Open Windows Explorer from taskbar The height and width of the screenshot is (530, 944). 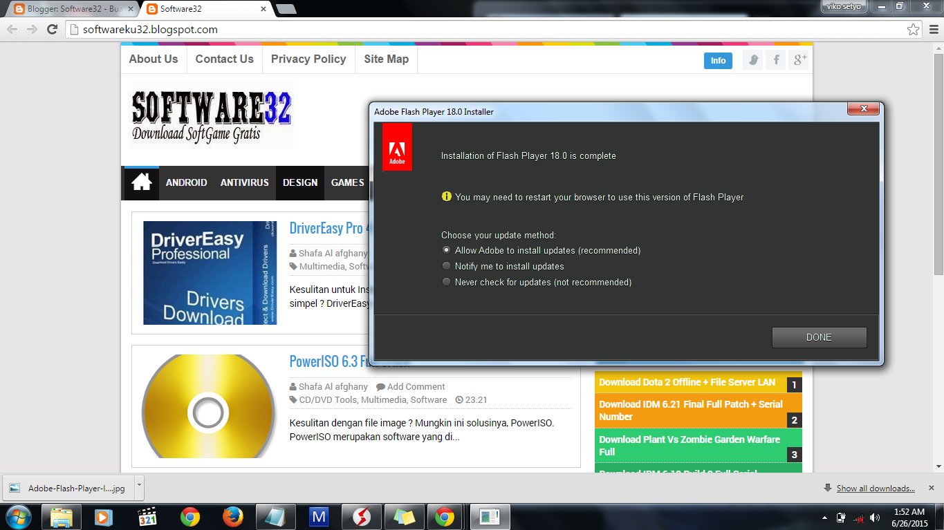62,517
